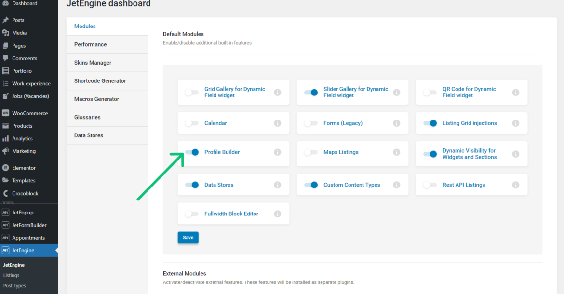Disable the Profile Builder toggle
Screen dimensions: 564x294
point(192,152)
